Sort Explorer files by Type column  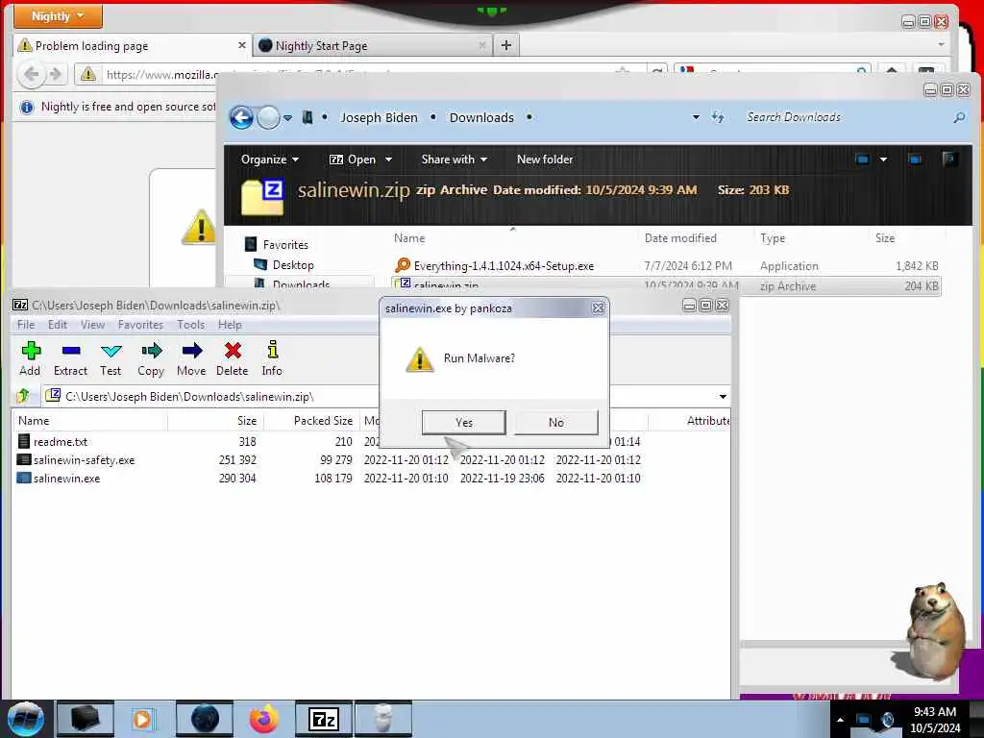(x=773, y=238)
